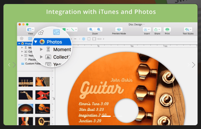
Task: Select the saxophone photo thumbnail
Action: [x=26, y=95]
